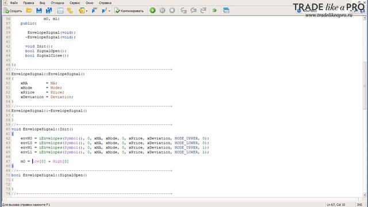Click the blue window icon at the toolbar's end
The width and height of the screenshot is (368, 207).
pos(226,10)
